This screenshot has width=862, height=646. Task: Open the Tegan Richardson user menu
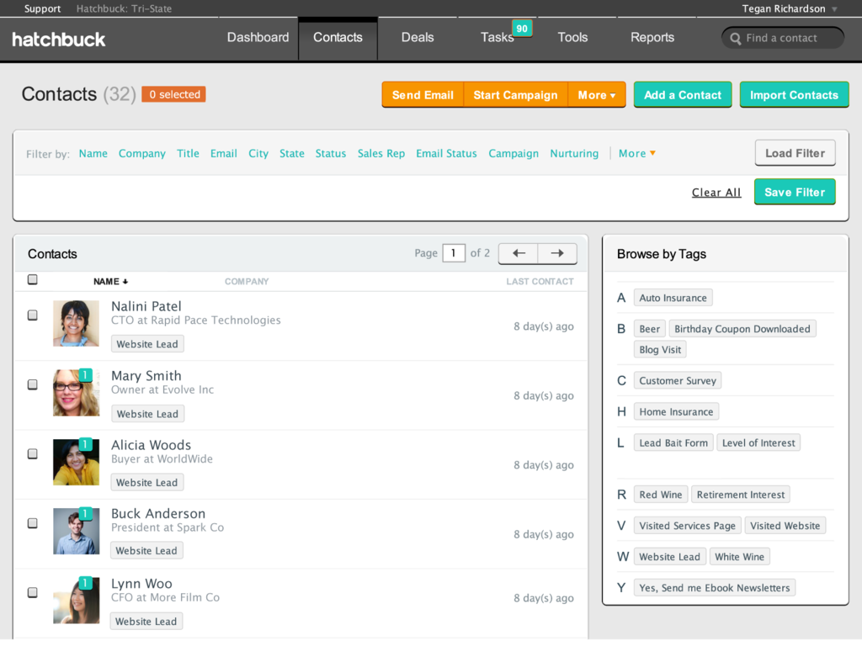pyautogui.click(x=790, y=8)
